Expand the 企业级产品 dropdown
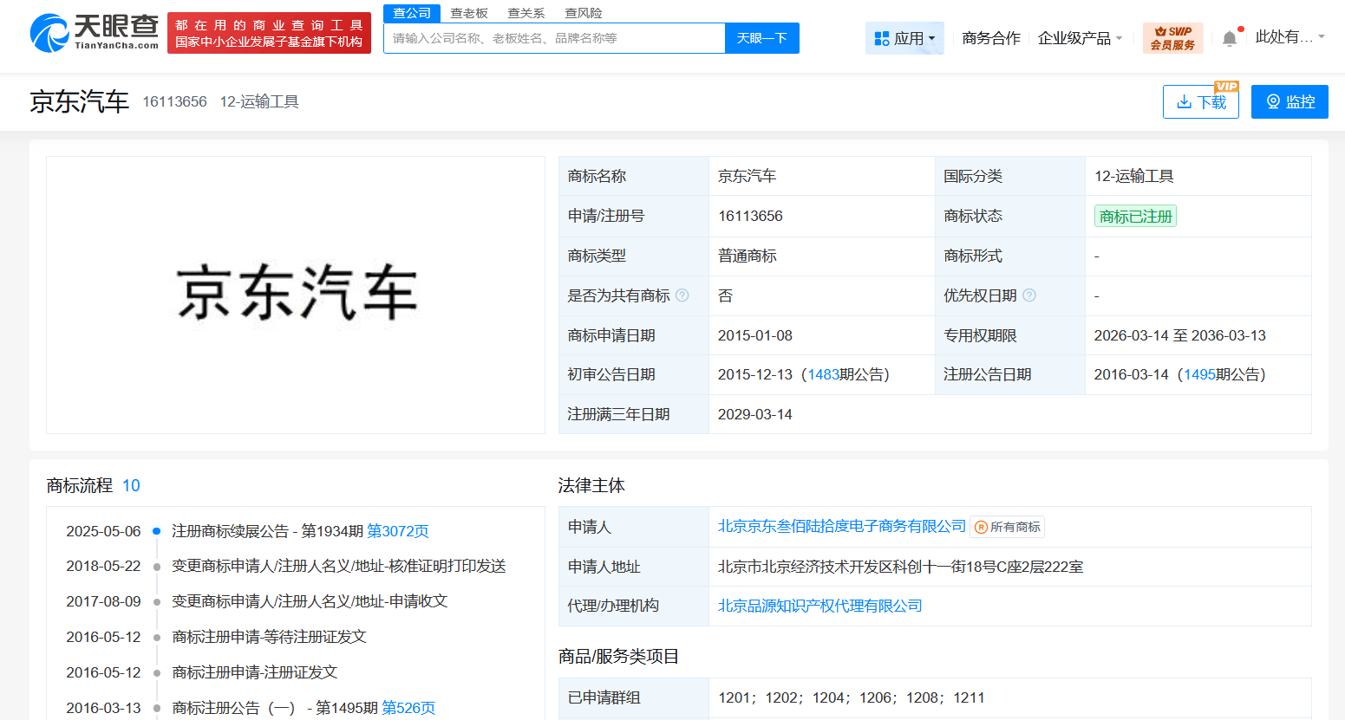1345x720 pixels. pyautogui.click(x=1080, y=38)
